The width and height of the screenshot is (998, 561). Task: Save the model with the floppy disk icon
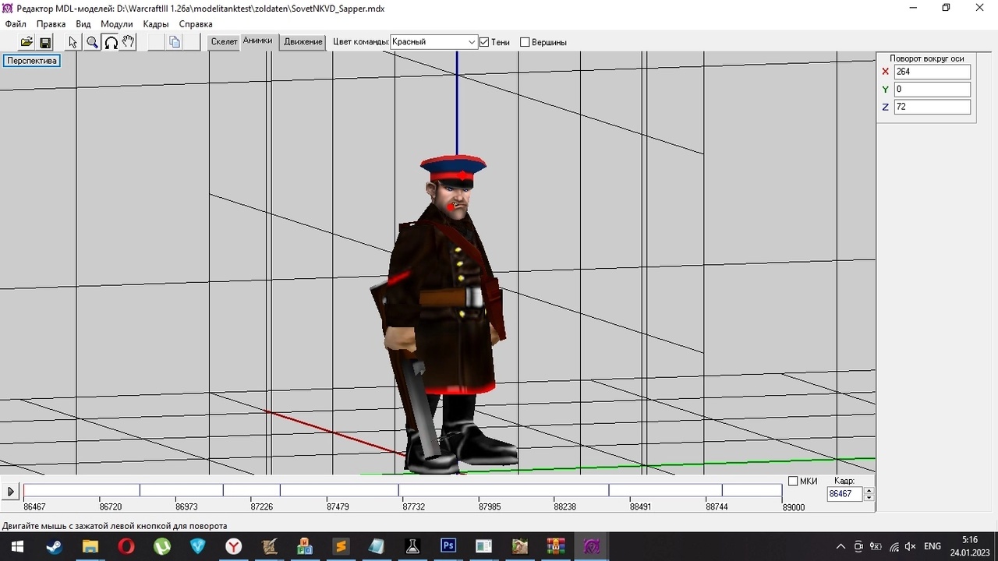[x=44, y=42]
